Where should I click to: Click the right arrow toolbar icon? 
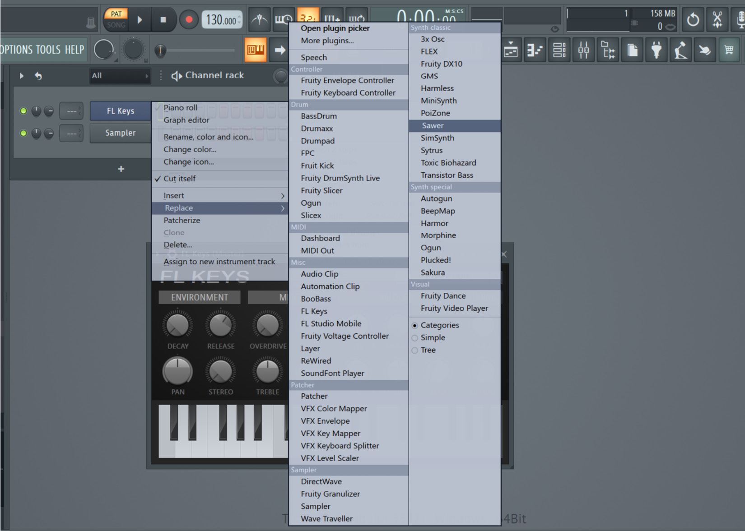(279, 50)
